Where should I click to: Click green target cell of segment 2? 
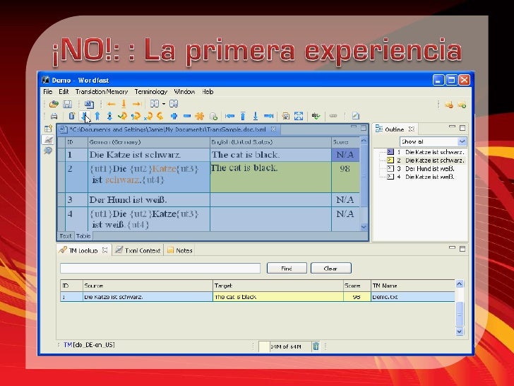tap(270, 177)
